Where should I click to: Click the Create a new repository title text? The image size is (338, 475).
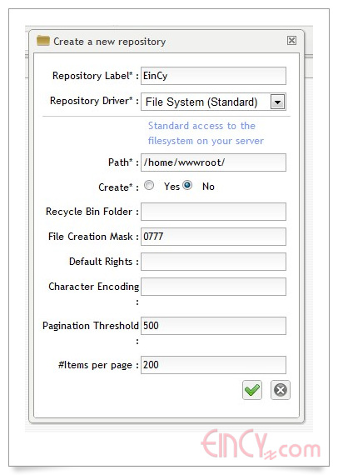[x=110, y=42]
